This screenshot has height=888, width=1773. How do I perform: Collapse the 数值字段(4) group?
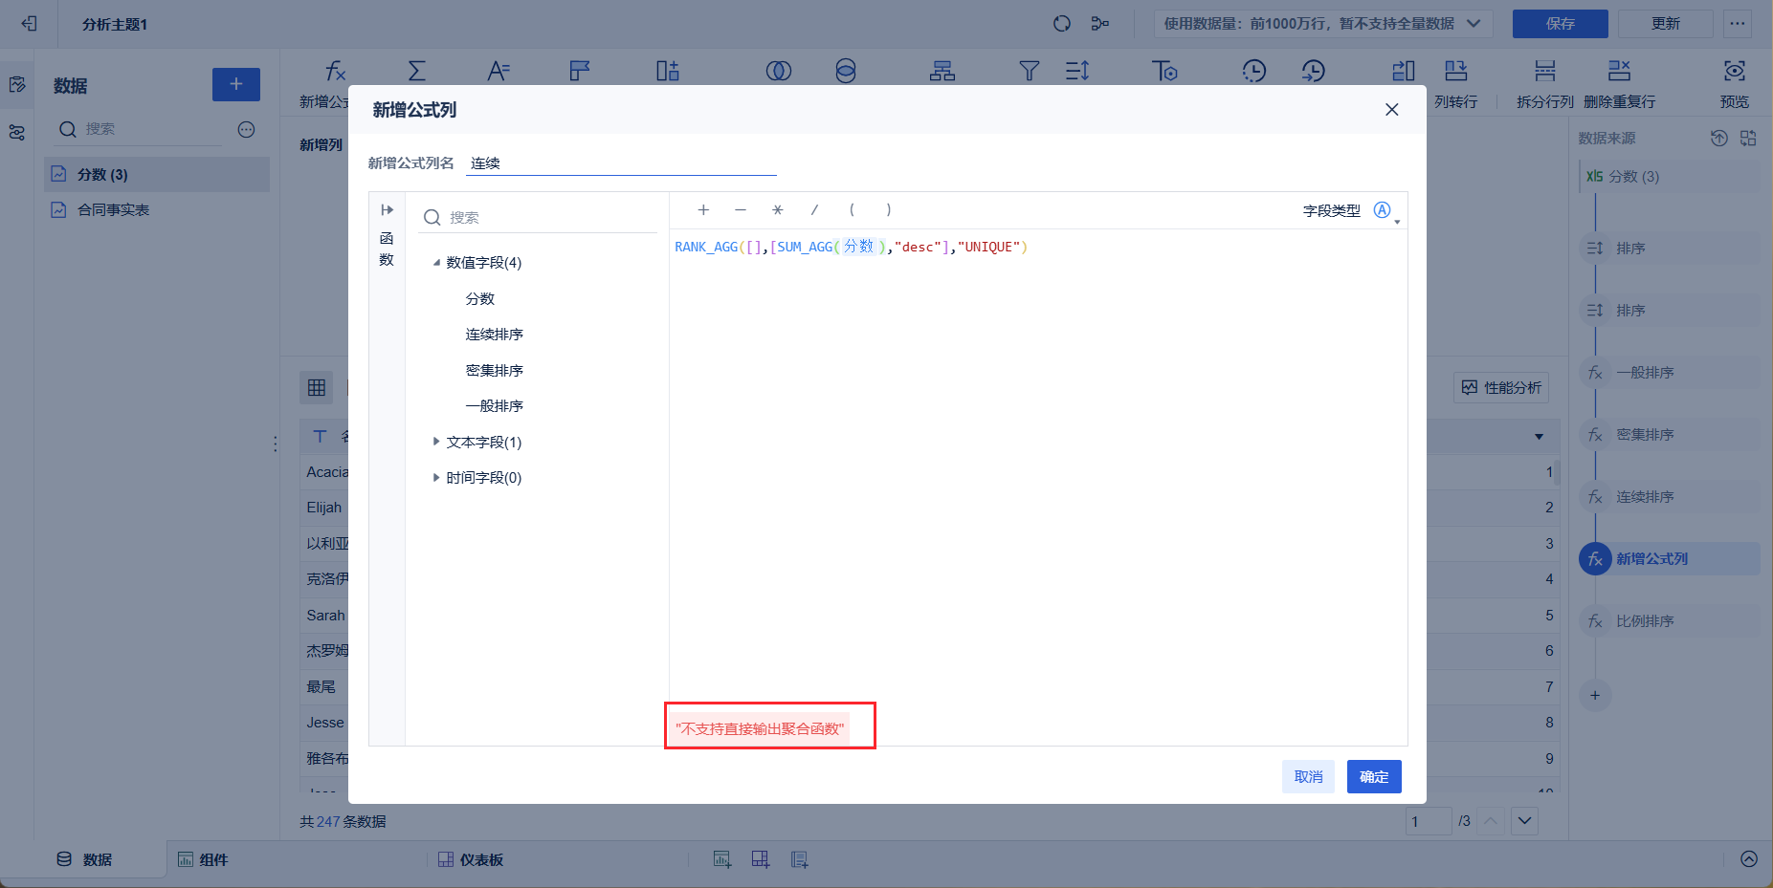pyautogui.click(x=436, y=263)
